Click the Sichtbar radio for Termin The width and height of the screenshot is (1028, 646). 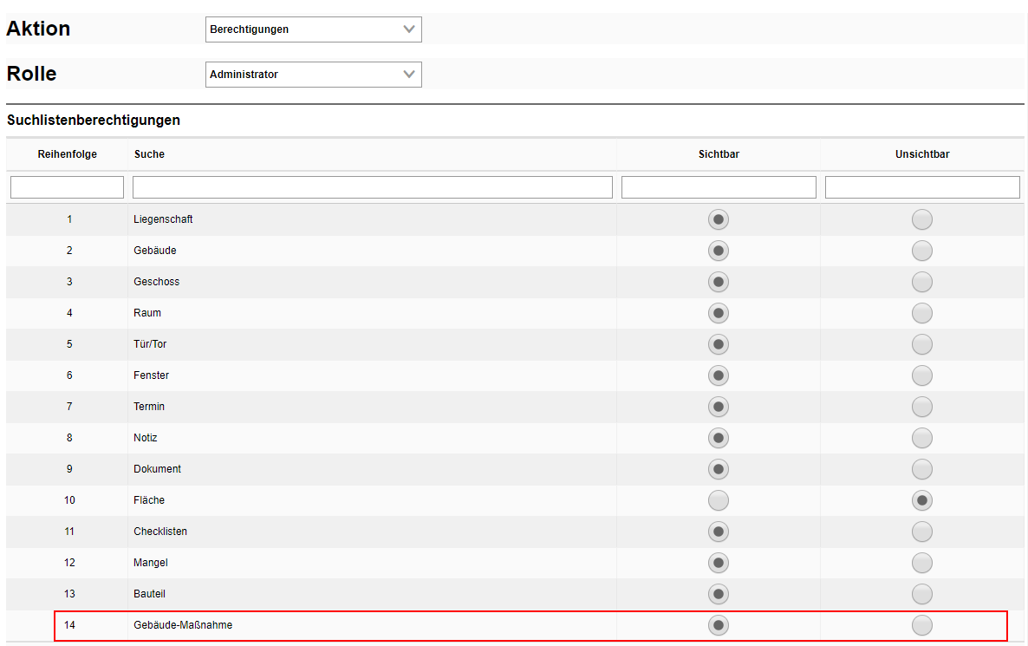[x=719, y=407]
